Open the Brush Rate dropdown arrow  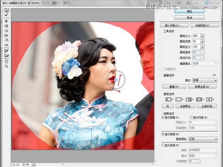[202, 52]
